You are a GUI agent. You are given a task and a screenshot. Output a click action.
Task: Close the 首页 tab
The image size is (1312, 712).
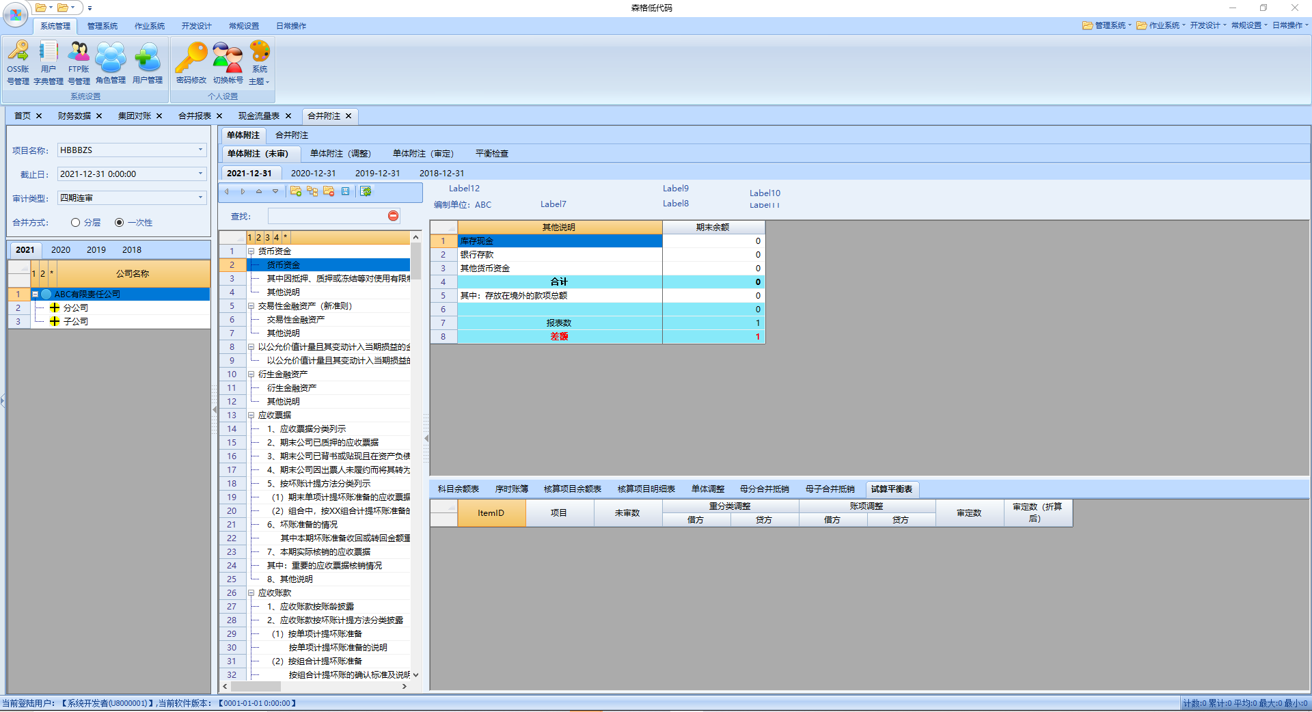[39, 116]
